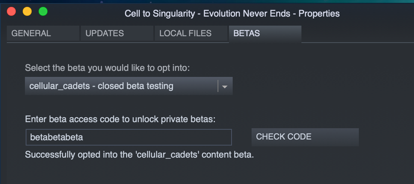Minimize the window using yellow button
The height and width of the screenshot is (184, 414).
pos(27,12)
